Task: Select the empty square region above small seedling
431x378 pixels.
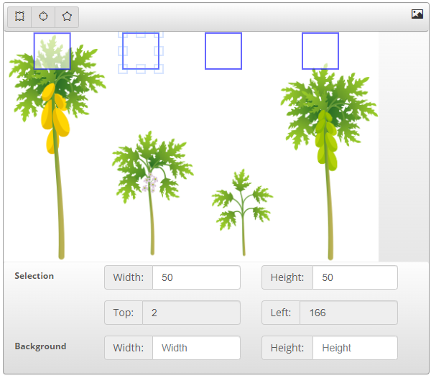Action: click(x=223, y=51)
